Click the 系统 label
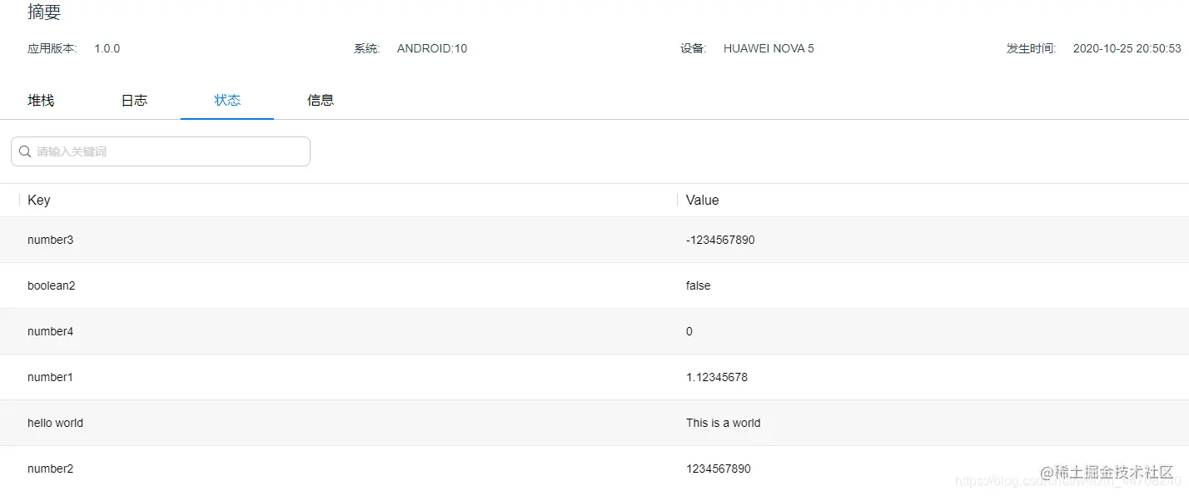This screenshot has height=496, width=1189. pyautogui.click(x=367, y=48)
